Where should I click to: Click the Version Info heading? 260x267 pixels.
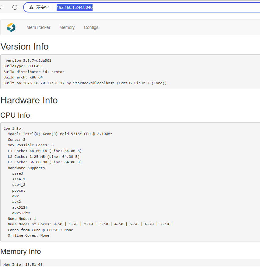pos(24,46)
